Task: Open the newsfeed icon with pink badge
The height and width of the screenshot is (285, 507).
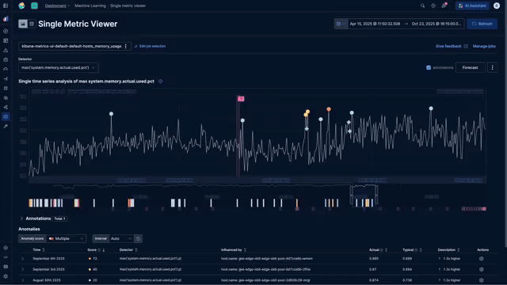Action: click(444, 6)
